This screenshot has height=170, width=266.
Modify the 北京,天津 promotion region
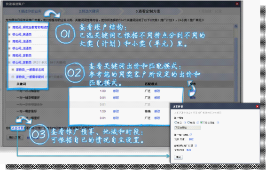[x=191, y=139]
